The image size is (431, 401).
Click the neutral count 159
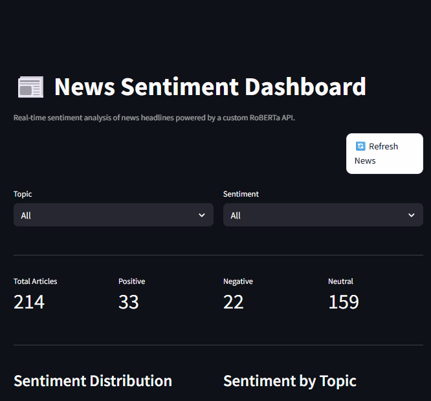tap(344, 302)
